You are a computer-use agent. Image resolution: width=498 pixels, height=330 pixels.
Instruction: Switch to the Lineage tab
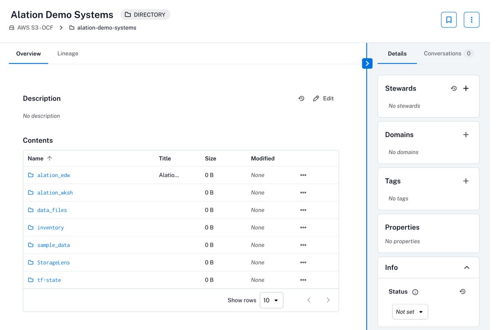tap(68, 54)
